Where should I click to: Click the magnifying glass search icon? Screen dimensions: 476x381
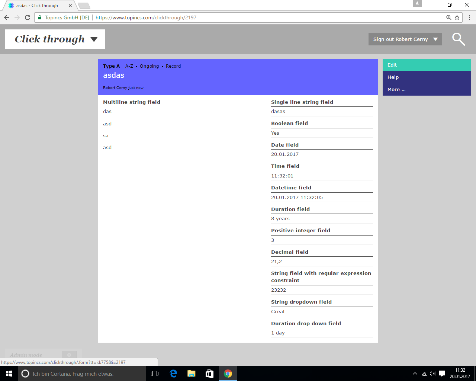click(458, 39)
